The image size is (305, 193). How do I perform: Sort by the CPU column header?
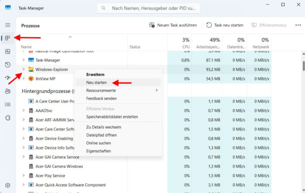point(186,47)
